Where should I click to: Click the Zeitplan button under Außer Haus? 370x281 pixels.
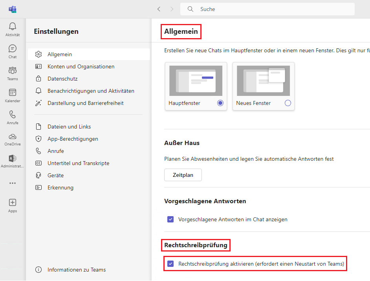coord(183,175)
